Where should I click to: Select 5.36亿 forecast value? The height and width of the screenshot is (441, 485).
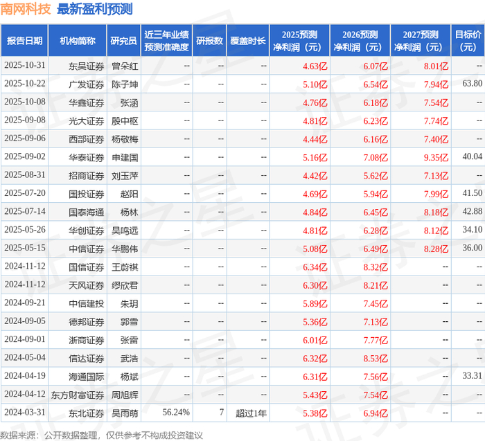click(315, 322)
